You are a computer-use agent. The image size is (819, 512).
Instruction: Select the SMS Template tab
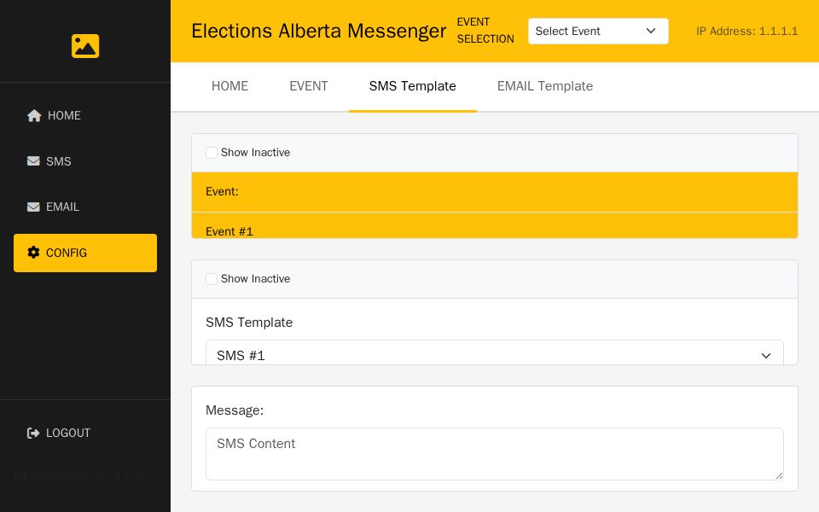[412, 86]
